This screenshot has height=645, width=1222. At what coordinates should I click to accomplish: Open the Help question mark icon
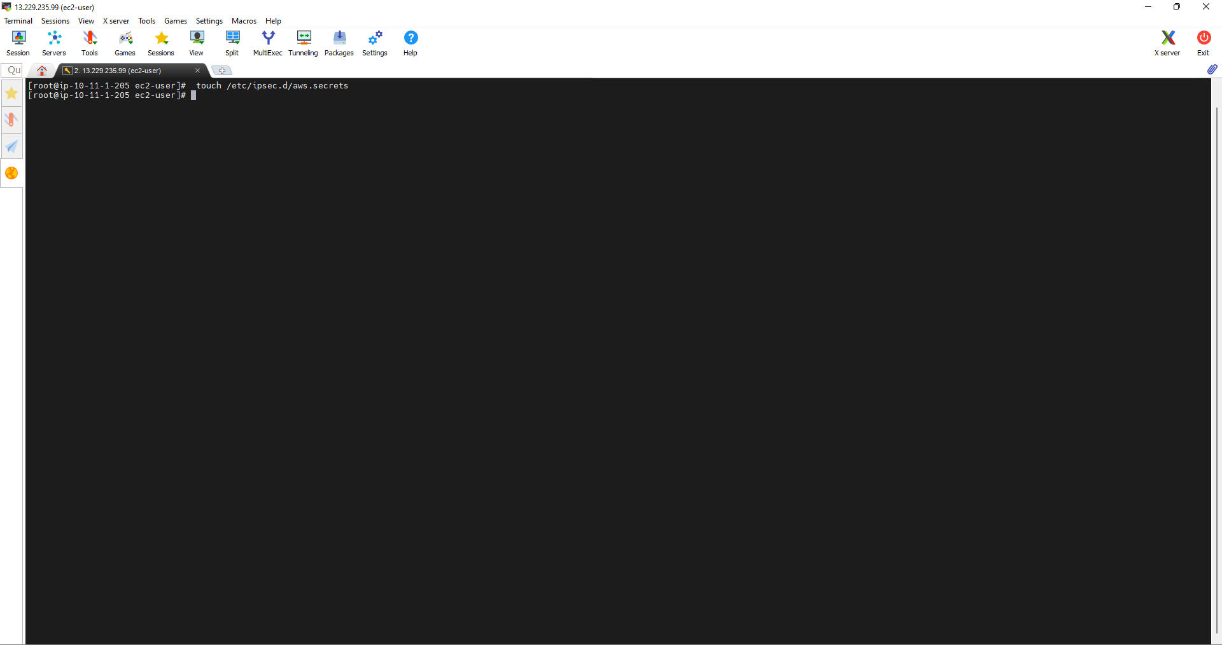[411, 43]
